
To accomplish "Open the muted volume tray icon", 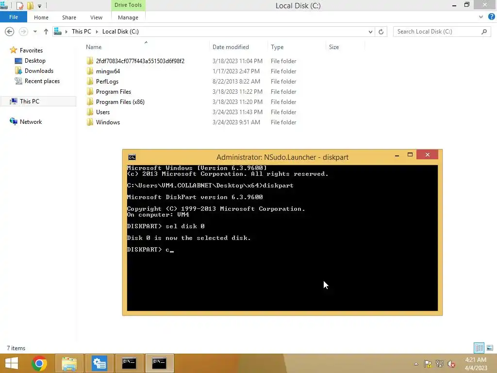I will (451, 364).
